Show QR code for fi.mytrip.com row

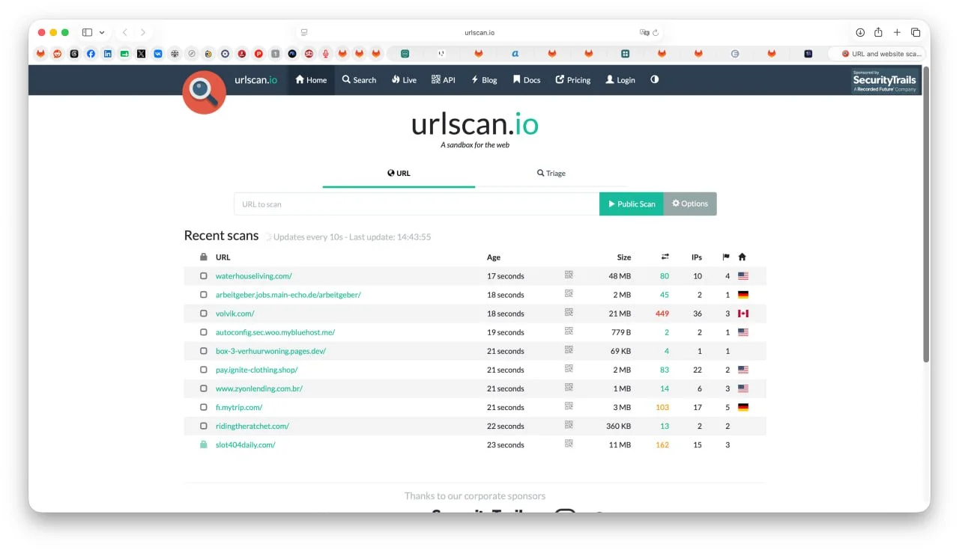569,406
